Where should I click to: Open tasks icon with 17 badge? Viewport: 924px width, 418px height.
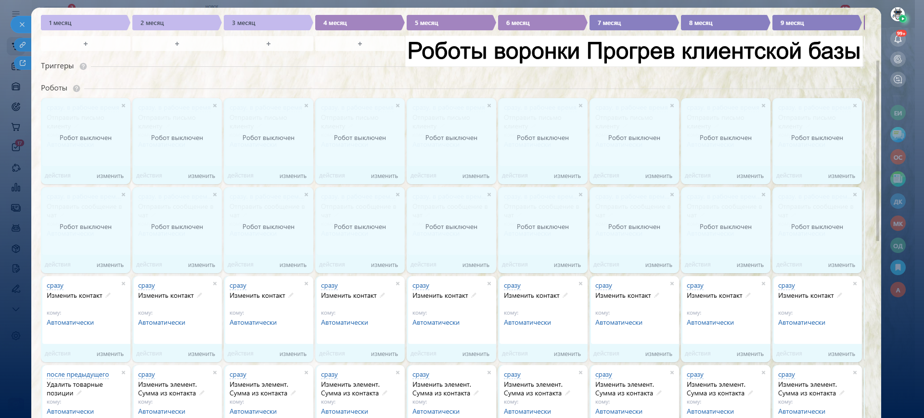tap(16, 147)
